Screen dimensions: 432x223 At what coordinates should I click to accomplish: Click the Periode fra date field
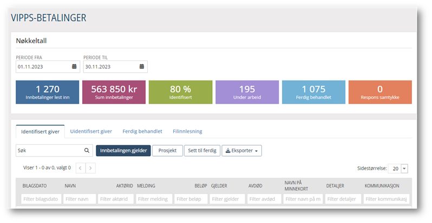tap(48, 67)
